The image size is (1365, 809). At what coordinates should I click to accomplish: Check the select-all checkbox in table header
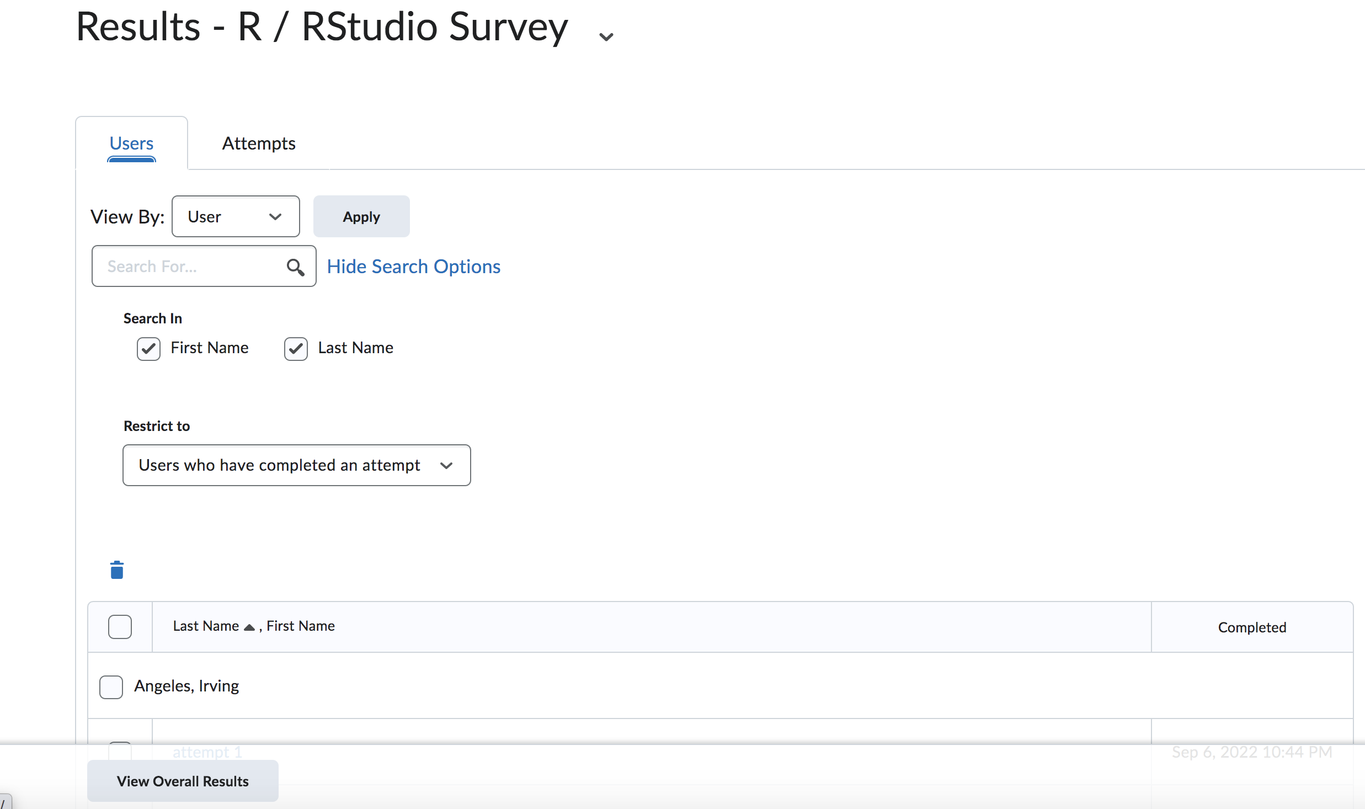click(120, 626)
